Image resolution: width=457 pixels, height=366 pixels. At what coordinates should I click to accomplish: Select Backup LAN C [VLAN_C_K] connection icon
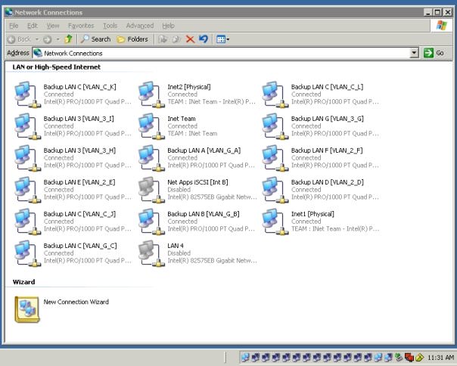click(27, 95)
